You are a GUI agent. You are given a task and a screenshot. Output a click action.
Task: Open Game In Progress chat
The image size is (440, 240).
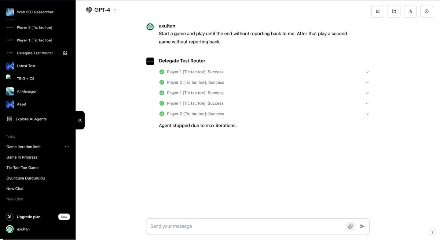click(x=22, y=157)
